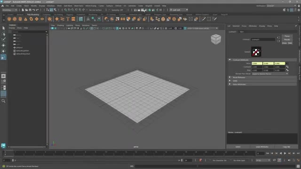Click the Multi-Cut knife shelf icon
This screenshot has height=169, width=301.
(203, 19)
